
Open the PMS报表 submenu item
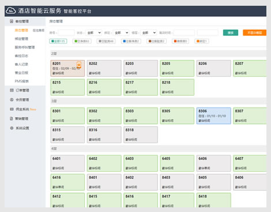click(x=21, y=81)
